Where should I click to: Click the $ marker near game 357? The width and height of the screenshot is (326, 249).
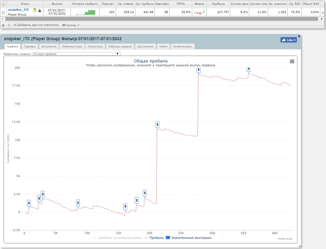click(x=248, y=69)
